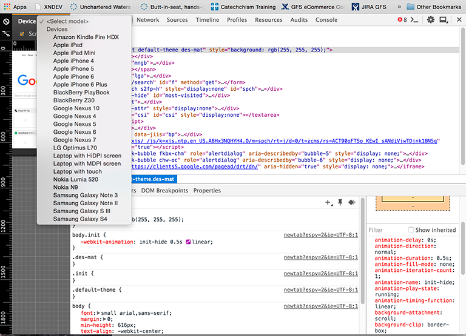
Task: Open the Network tab
Action: [147, 20]
